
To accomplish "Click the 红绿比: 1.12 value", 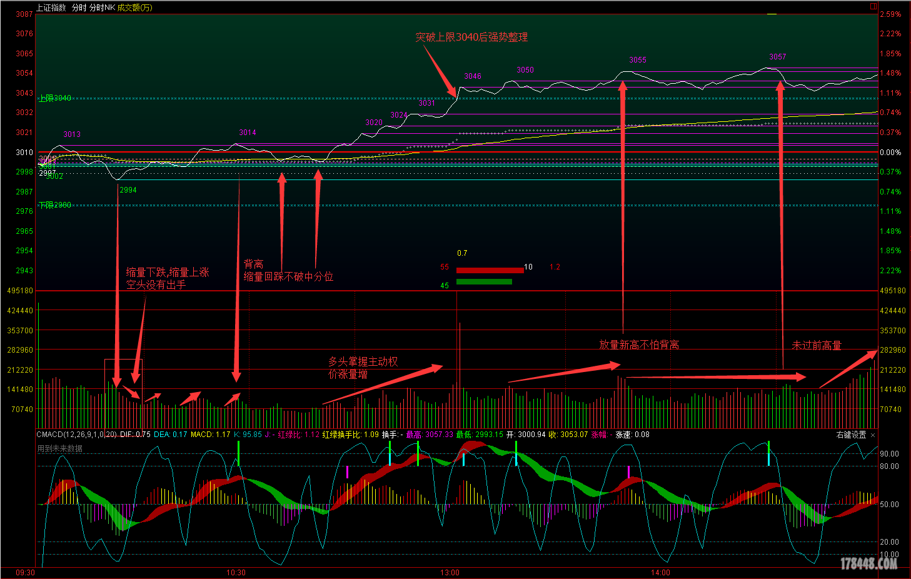I will 299,435.
